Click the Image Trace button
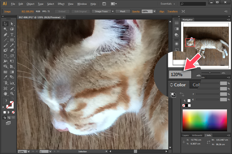Viewport: 232px width, 154px height. coord(102,11)
